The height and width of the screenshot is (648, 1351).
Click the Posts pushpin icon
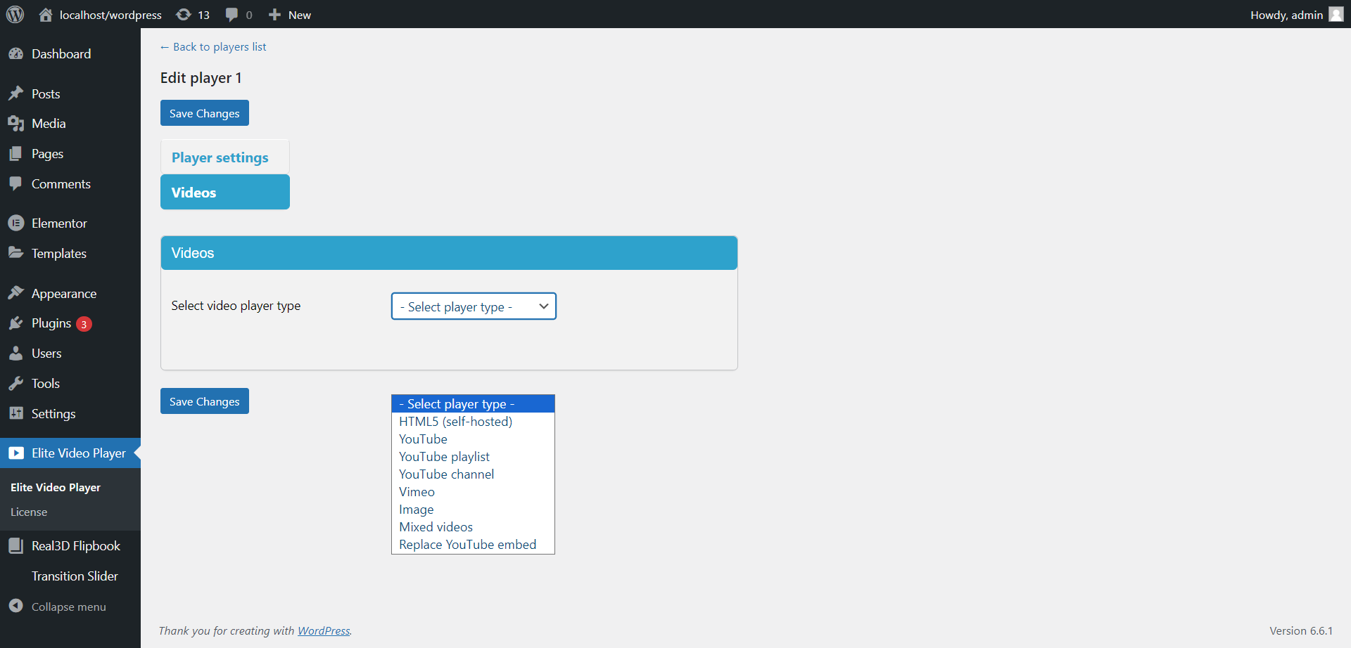pos(16,93)
